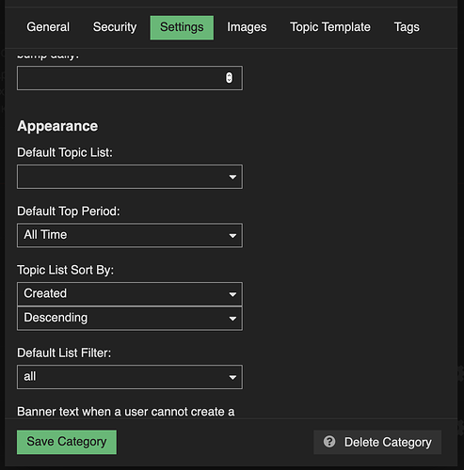
Task: Expand the Created sort-by dropdown
Action: pos(130,294)
